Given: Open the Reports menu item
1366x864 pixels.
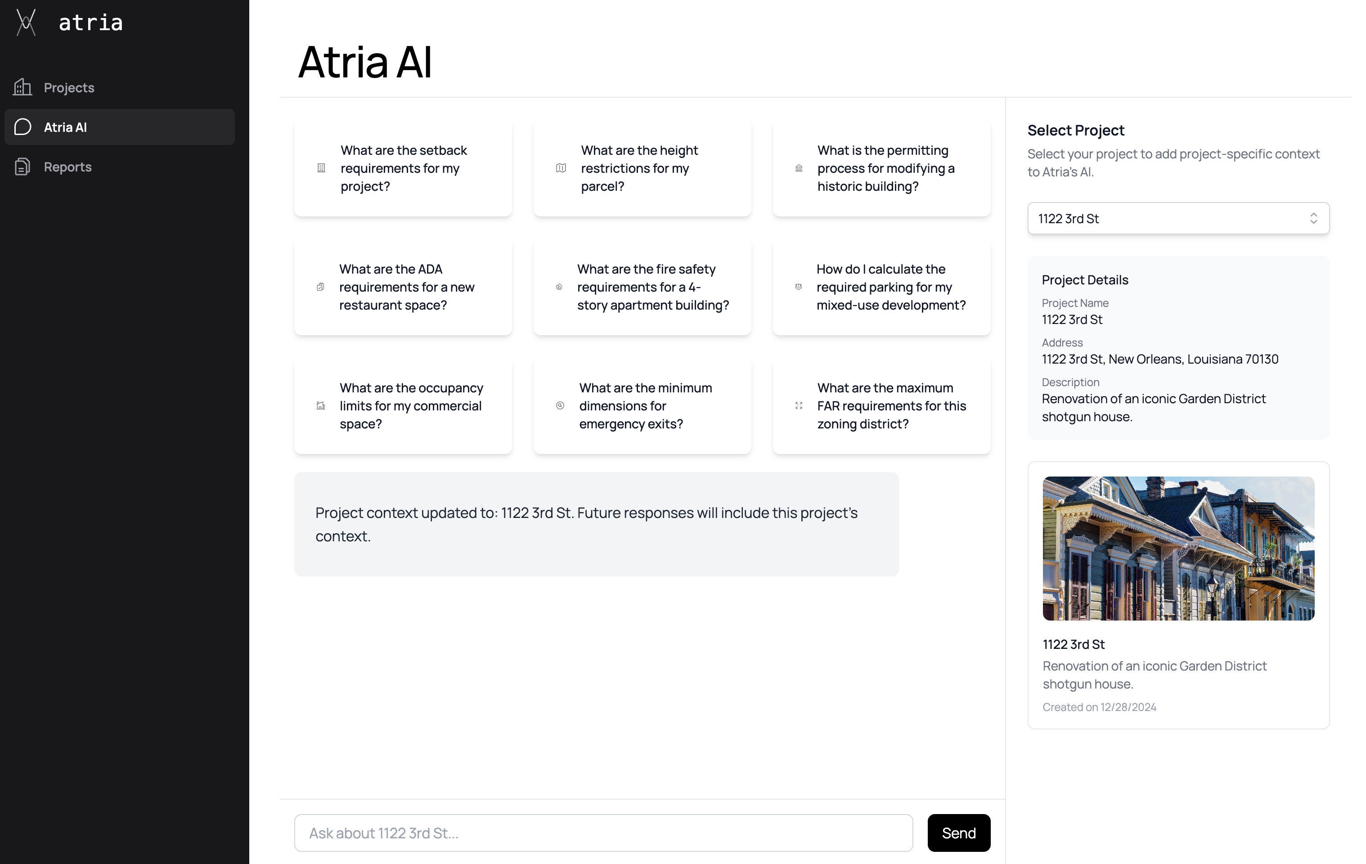Looking at the screenshot, I should [x=68, y=167].
